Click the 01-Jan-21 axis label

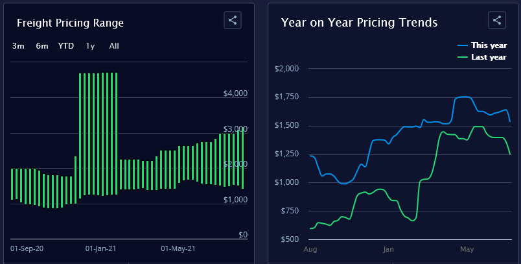[100, 248]
